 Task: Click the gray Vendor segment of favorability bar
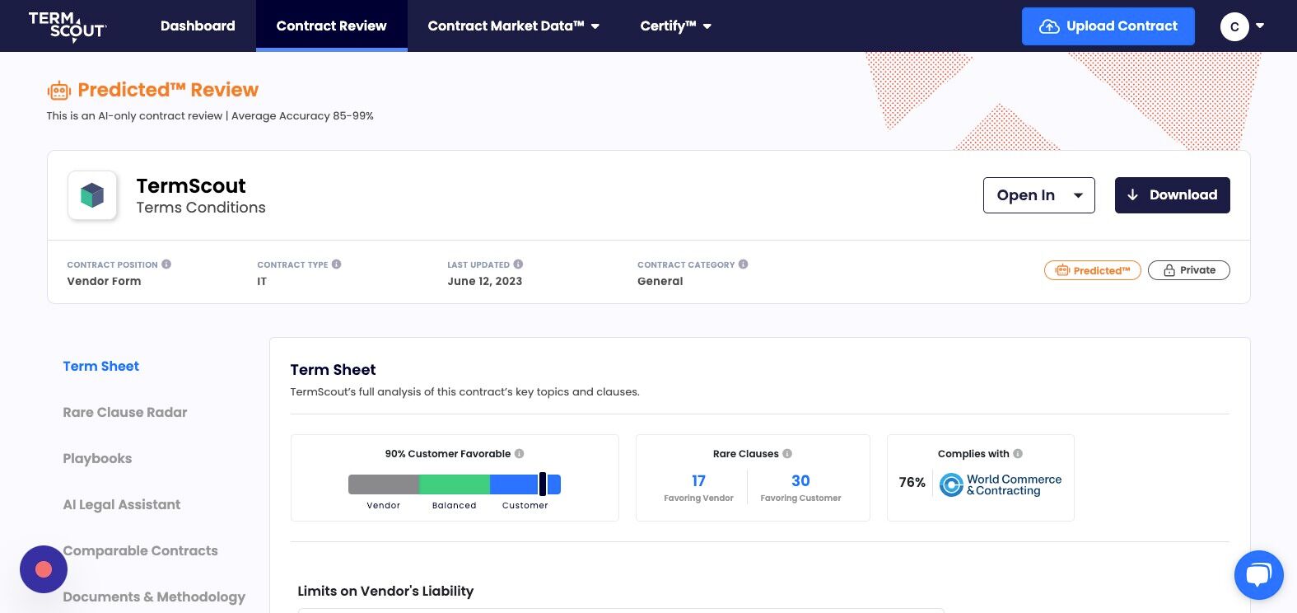click(384, 484)
